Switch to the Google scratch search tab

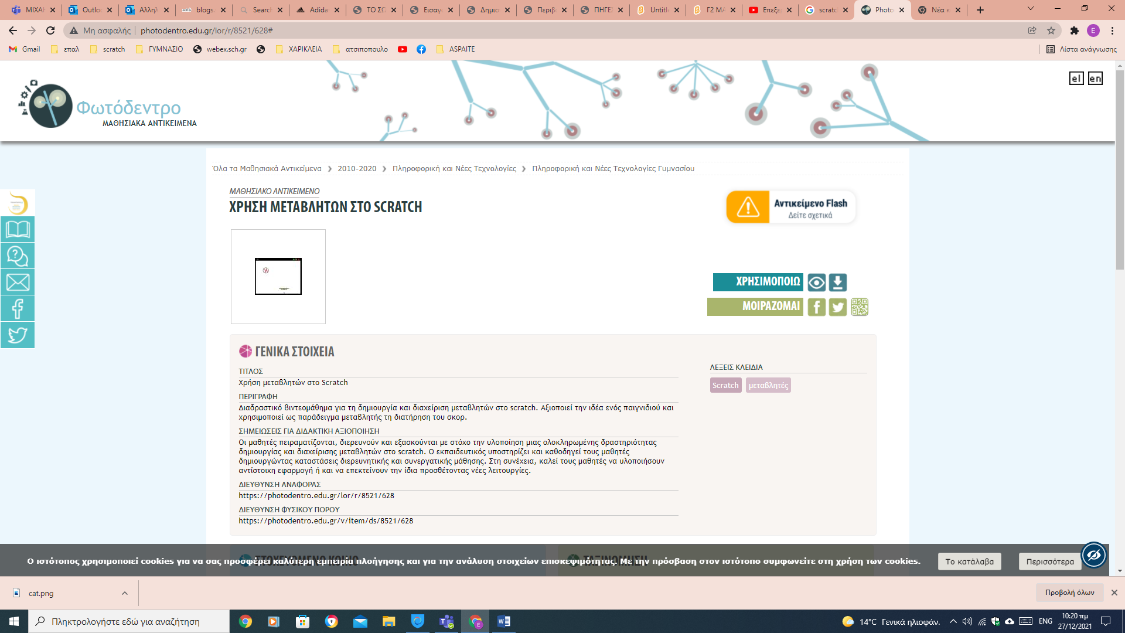[x=827, y=10]
